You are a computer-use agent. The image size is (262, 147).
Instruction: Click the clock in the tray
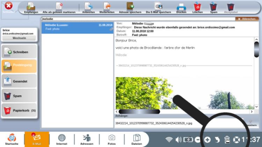pyautogui.click(x=250, y=139)
